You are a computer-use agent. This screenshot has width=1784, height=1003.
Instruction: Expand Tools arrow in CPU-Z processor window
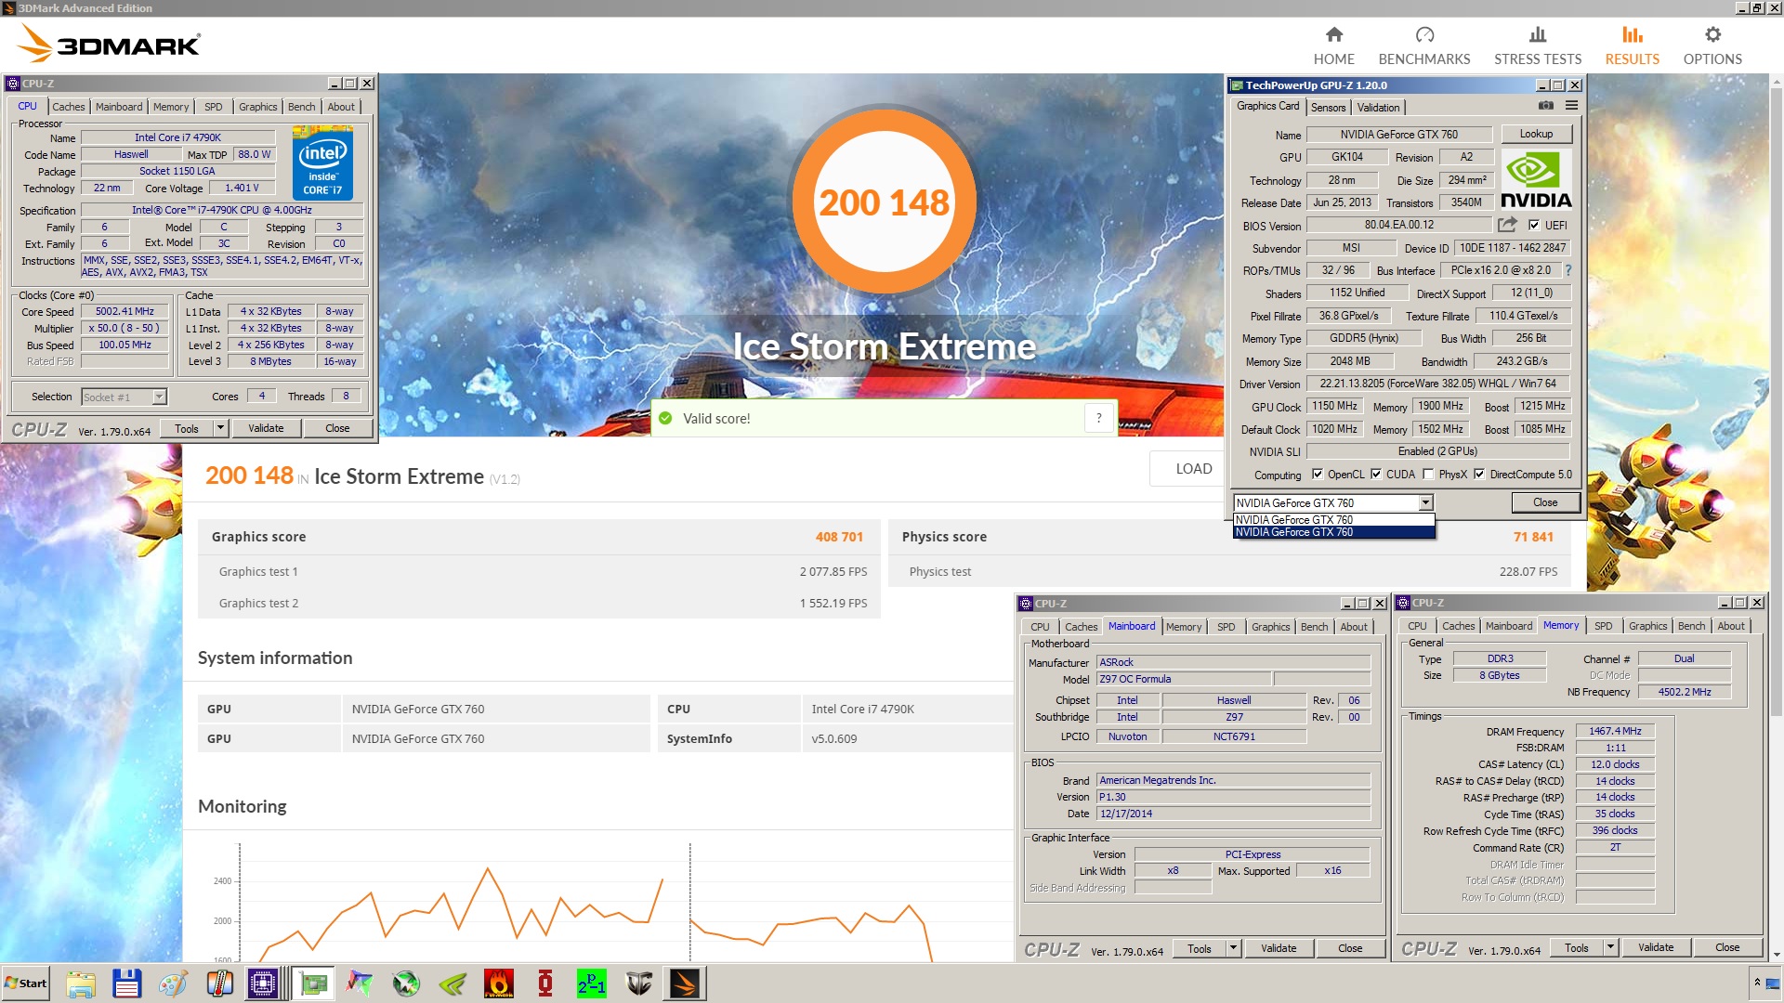(x=220, y=428)
